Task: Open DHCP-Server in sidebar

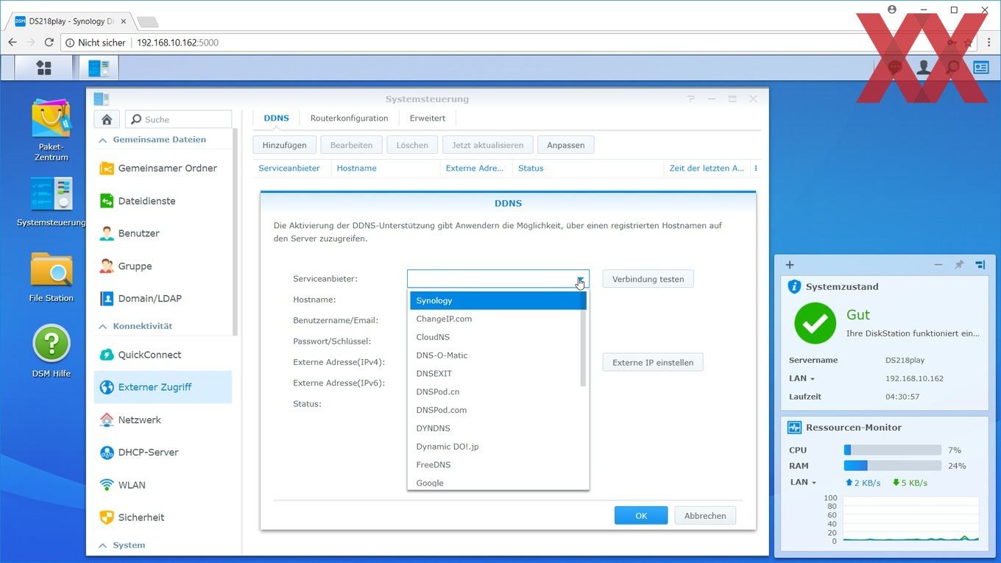Action: (163, 452)
